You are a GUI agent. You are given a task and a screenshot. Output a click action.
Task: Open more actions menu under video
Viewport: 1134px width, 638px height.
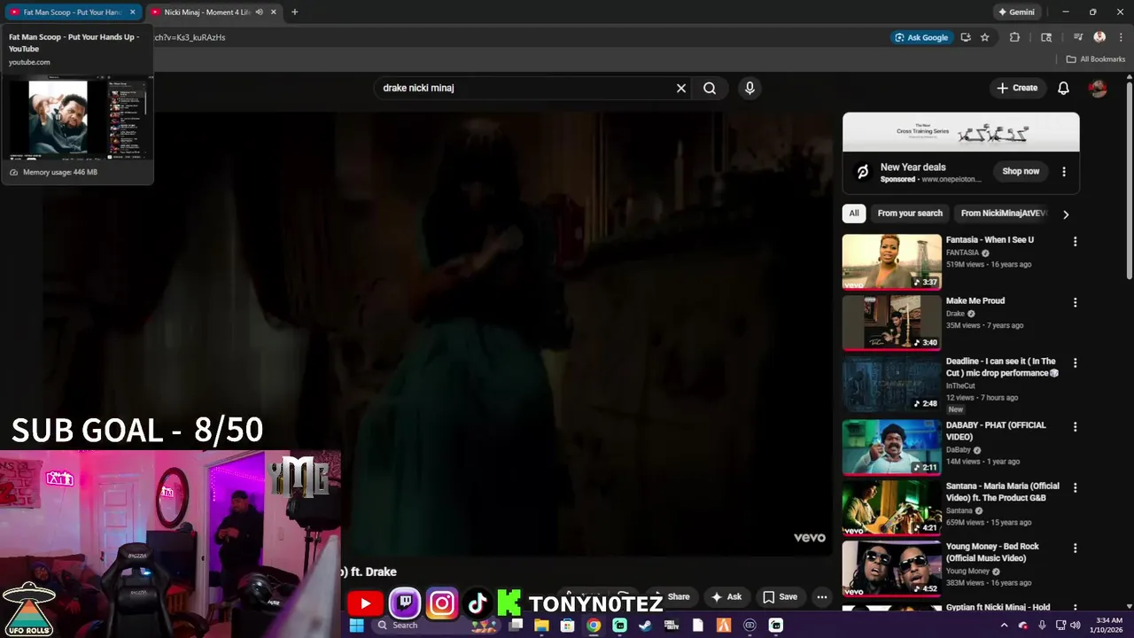(822, 596)
